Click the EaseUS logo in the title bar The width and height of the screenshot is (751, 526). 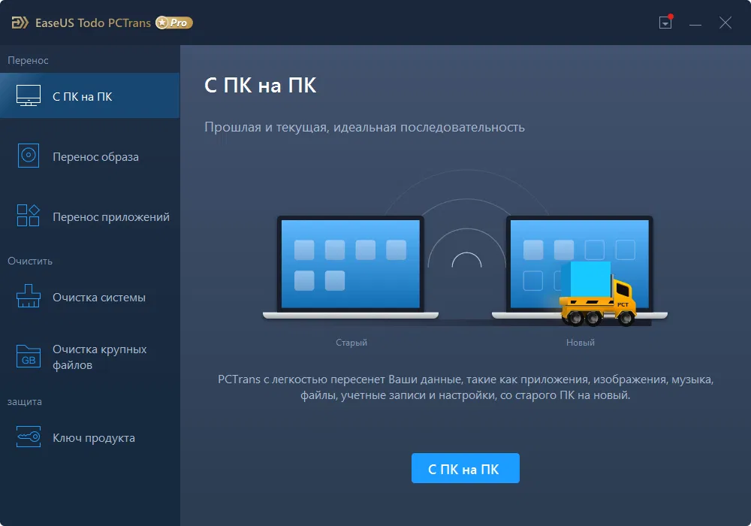point(19,23)
